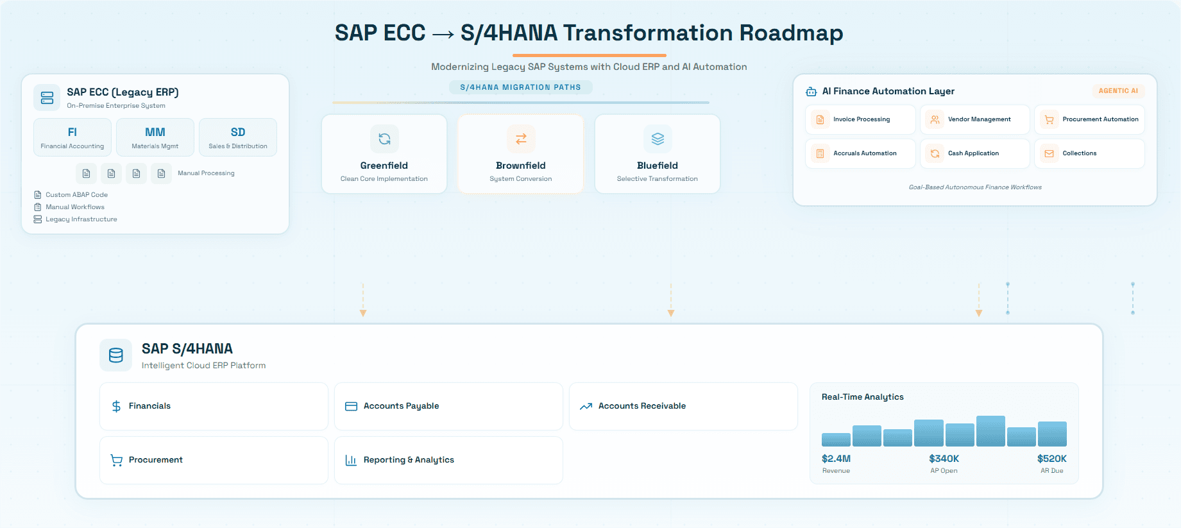Image resolution: width=1181 pixels, height=528 pixels.
Task: Click the $2.4M Revenue value
Action: point(836,459)
